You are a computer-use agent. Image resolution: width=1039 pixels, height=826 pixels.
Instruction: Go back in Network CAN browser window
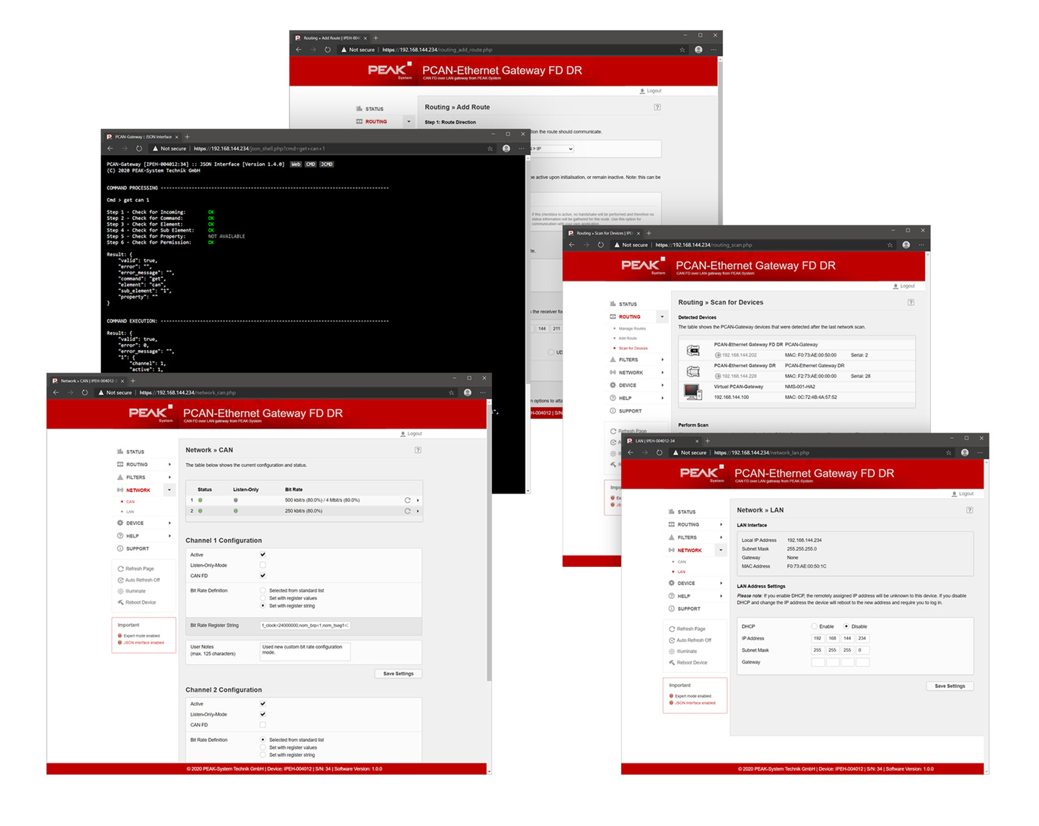(x=56, y=392)
